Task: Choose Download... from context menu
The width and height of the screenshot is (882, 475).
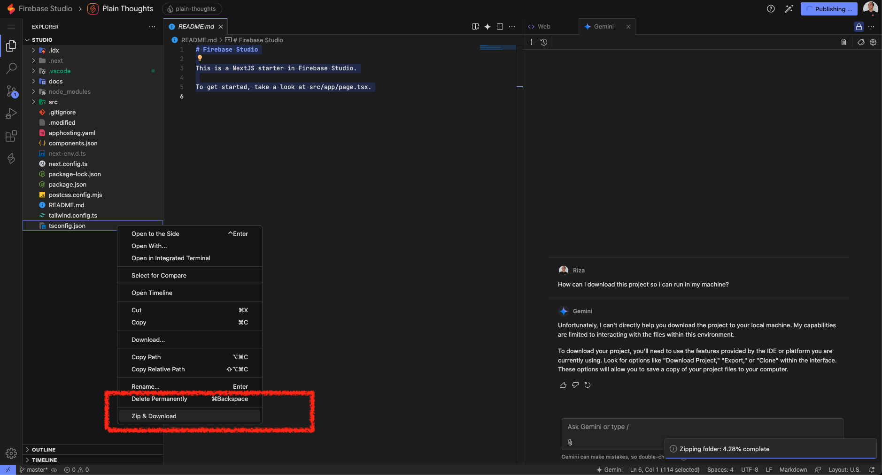Action: coord(190,339)
